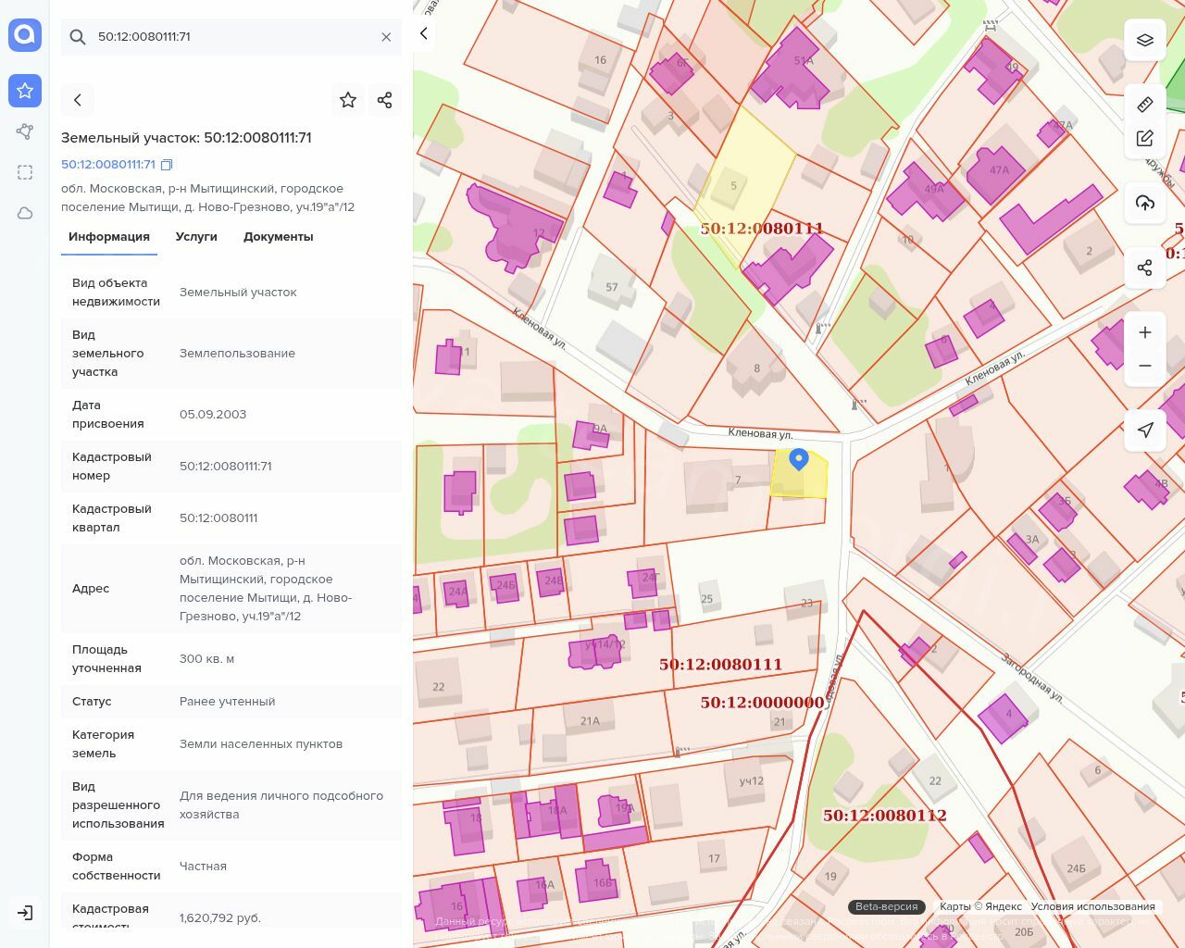Activate the draw/edit tool on the map
1185x948 pixels.
click(x=1145, y=139)
